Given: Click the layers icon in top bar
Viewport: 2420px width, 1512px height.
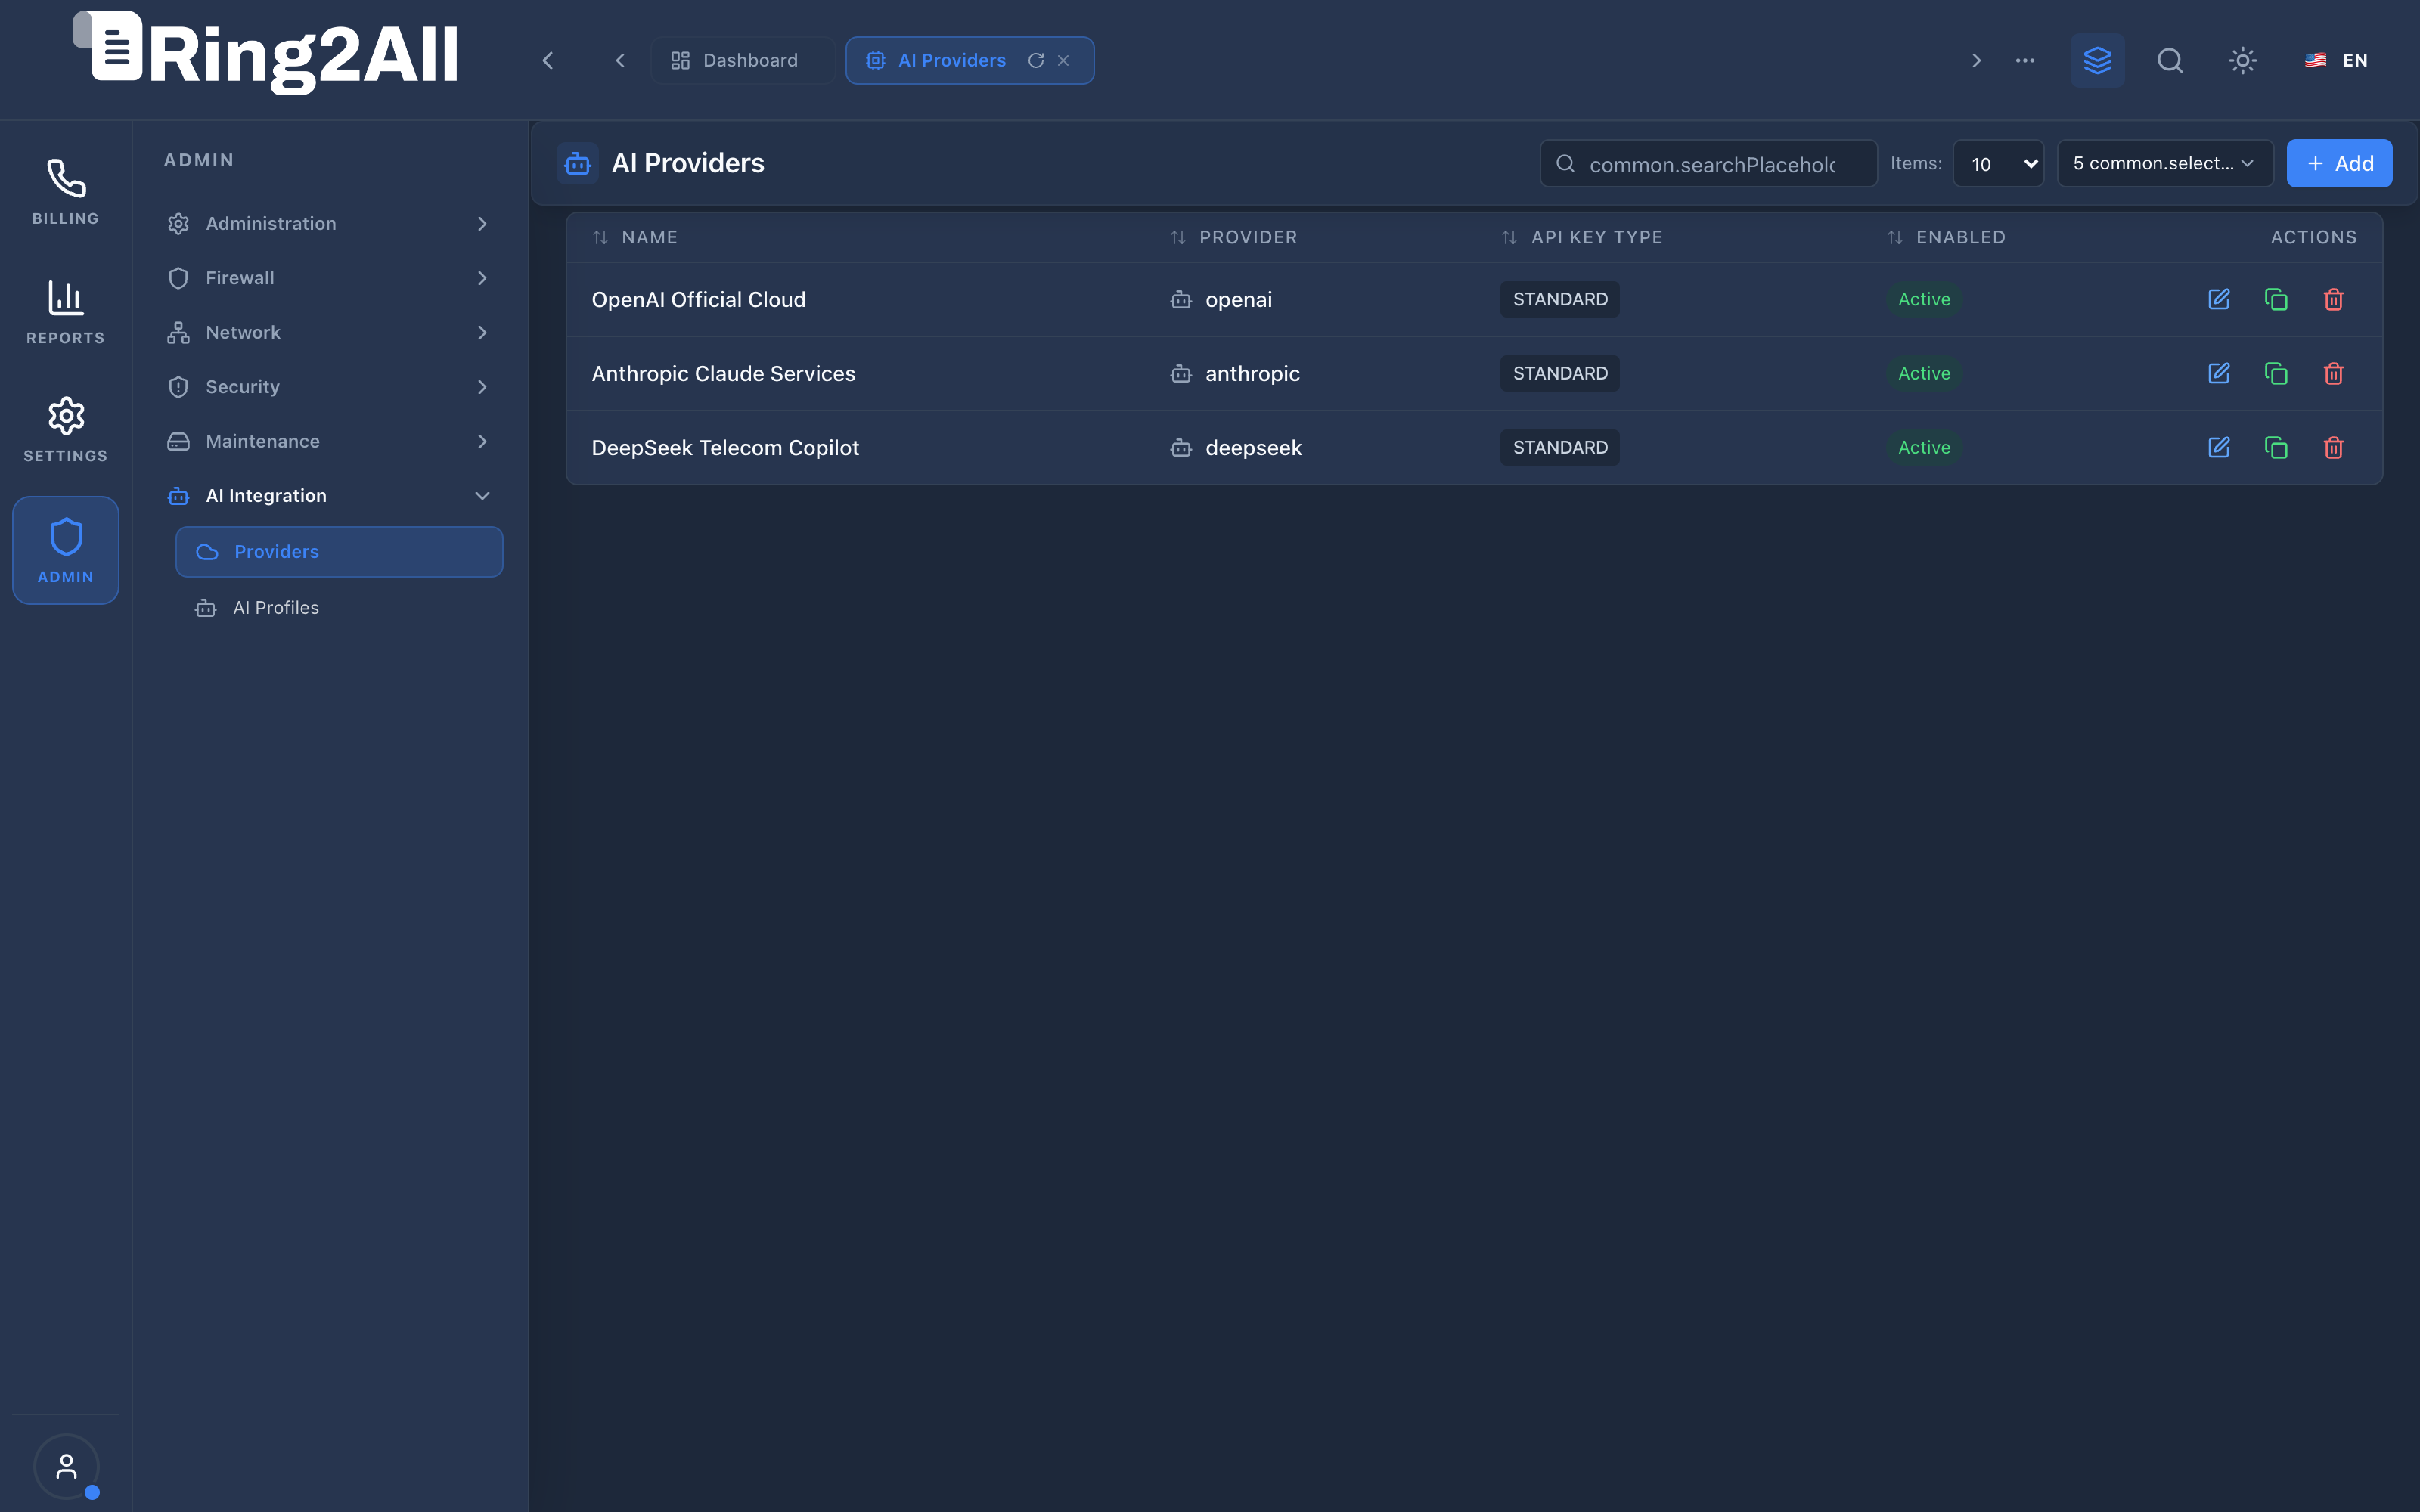Looking at the screenshot, I should point(2097,60).
